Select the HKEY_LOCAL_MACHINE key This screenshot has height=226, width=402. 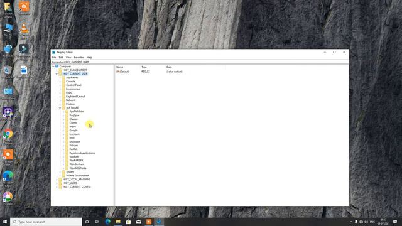[76, 180]
